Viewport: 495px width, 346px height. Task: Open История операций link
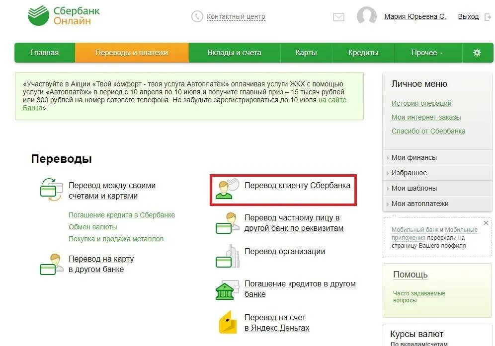click(421, 103)
